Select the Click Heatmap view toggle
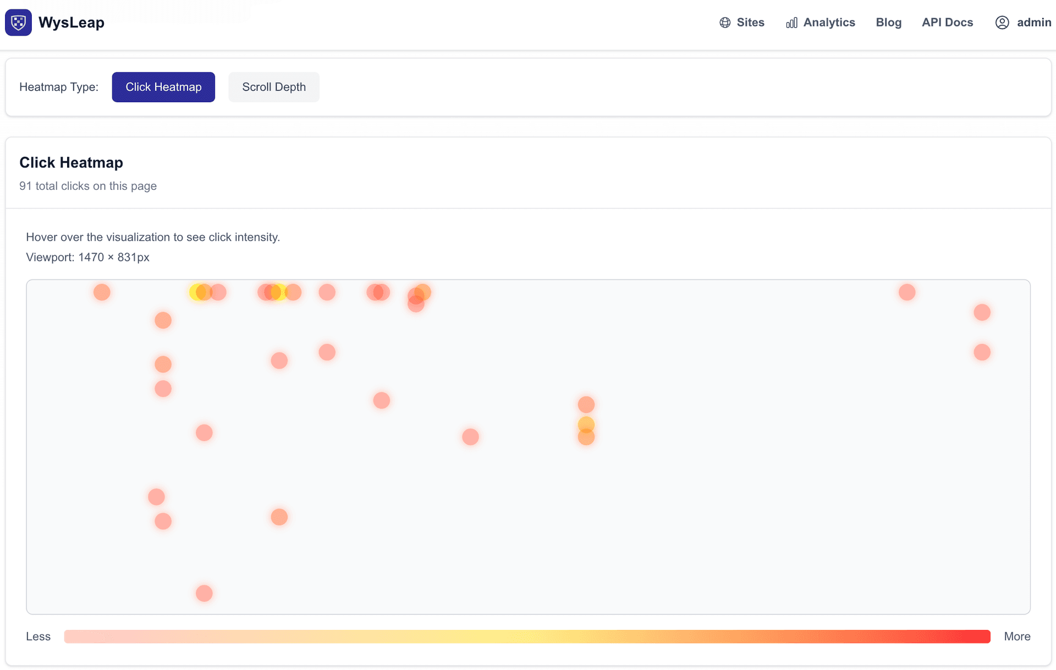 click(163, 87)
